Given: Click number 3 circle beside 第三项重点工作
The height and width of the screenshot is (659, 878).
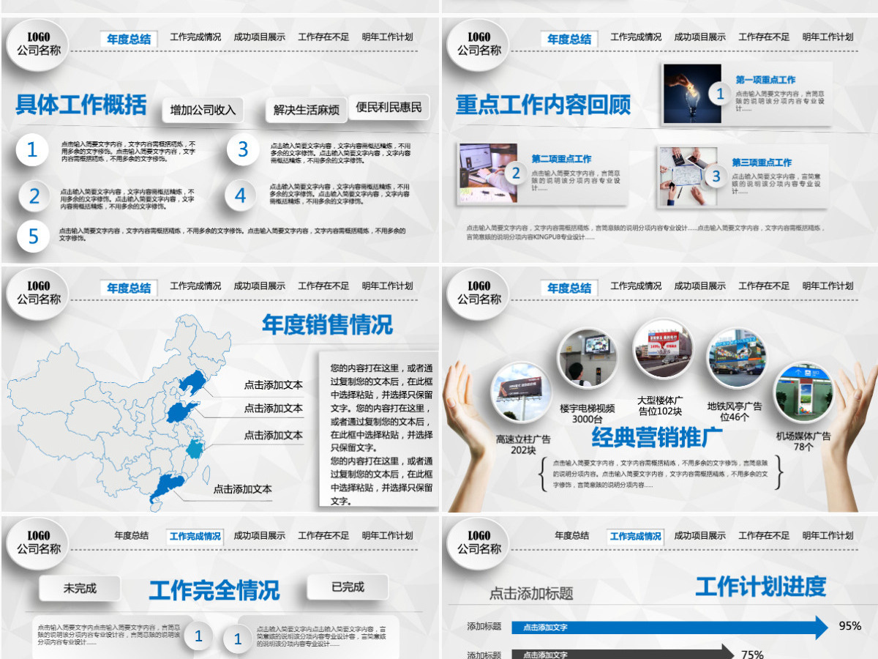Looking at the screenshot, I should coord(716,176).
